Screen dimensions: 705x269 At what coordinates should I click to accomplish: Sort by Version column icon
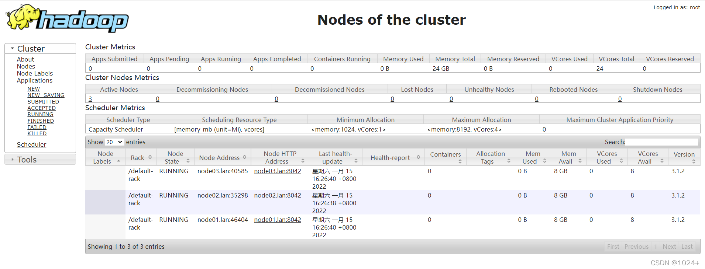click(694, 161)
